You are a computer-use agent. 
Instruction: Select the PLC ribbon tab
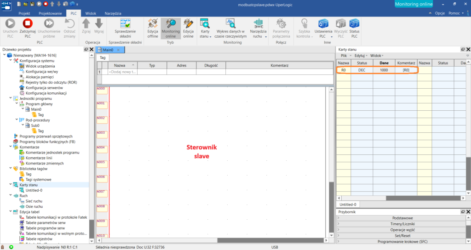[74, 13]
